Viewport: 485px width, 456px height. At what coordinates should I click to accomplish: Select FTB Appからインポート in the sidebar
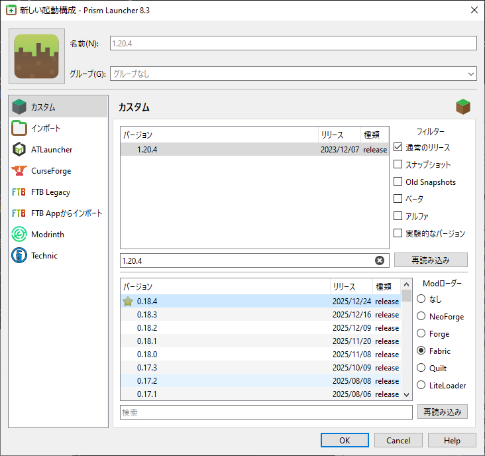[x=66, y=213]
